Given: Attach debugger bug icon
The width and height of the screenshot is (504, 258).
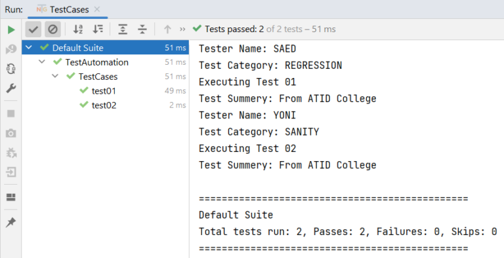Looking at the screenshot, I should pyautogui.click(x=11, y=153).
